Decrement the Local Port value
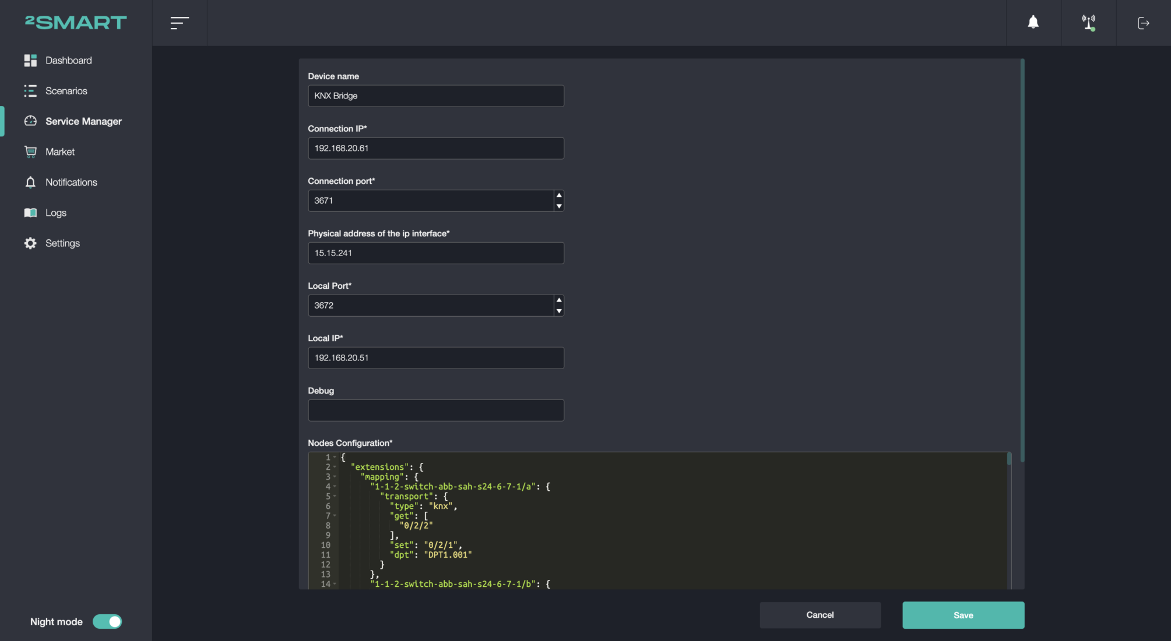This screenshot has width=1171, height=641. [559, 311]
